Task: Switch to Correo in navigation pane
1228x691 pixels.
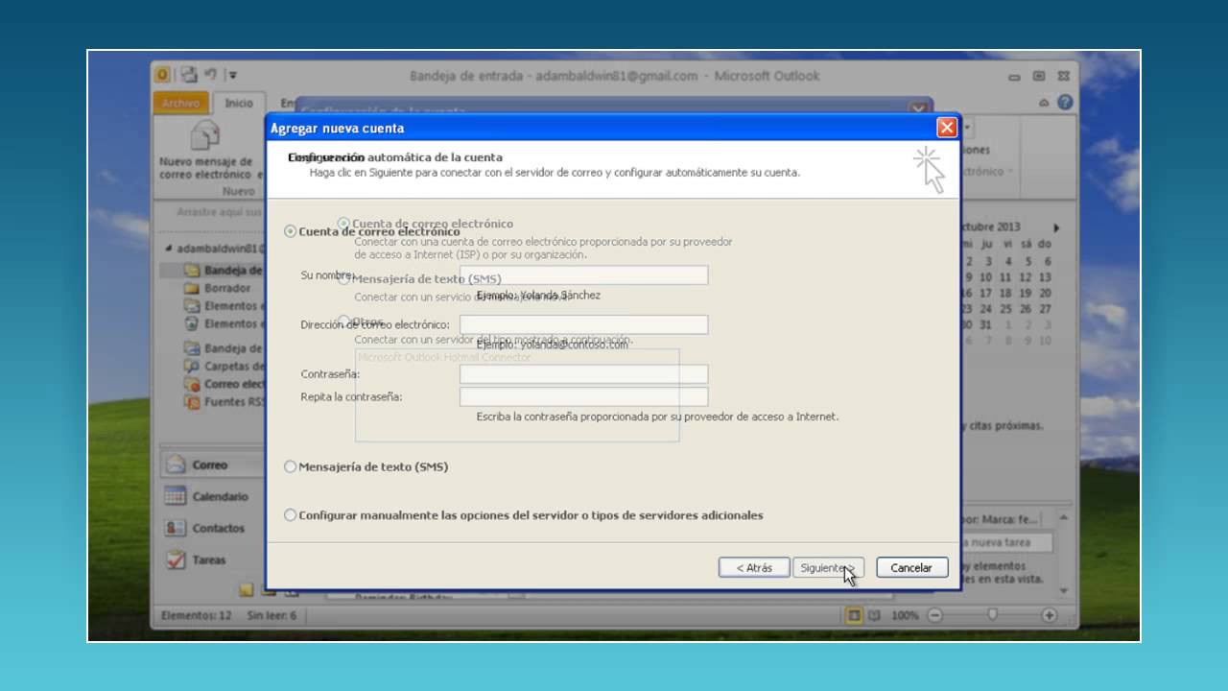Action: point(211,465)
